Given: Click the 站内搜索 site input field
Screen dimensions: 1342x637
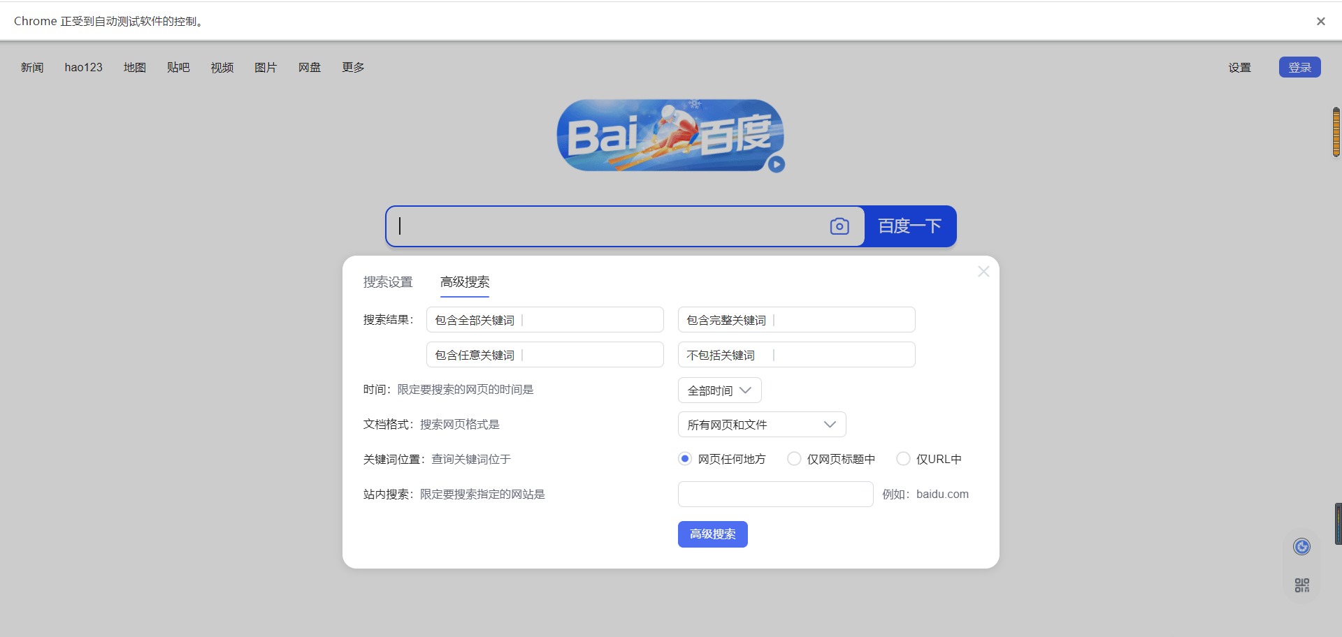Looking at the screenshot, I should tap(776, 494).
